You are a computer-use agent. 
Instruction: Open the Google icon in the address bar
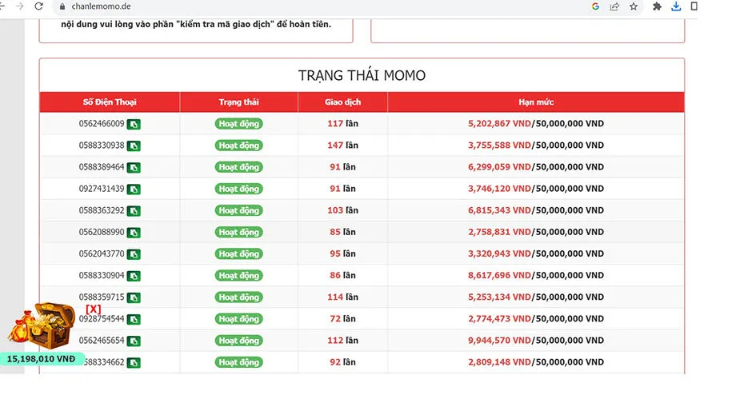coord(595,6)
